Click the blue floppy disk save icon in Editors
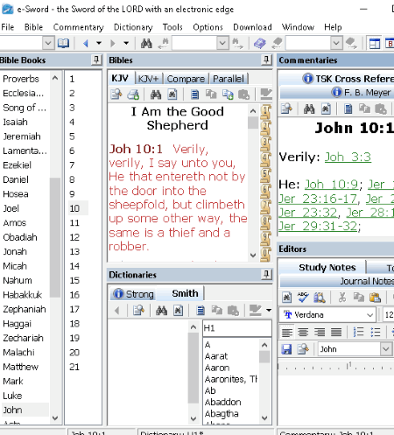This screenshot has width=394, height=435. pos(286,349)
